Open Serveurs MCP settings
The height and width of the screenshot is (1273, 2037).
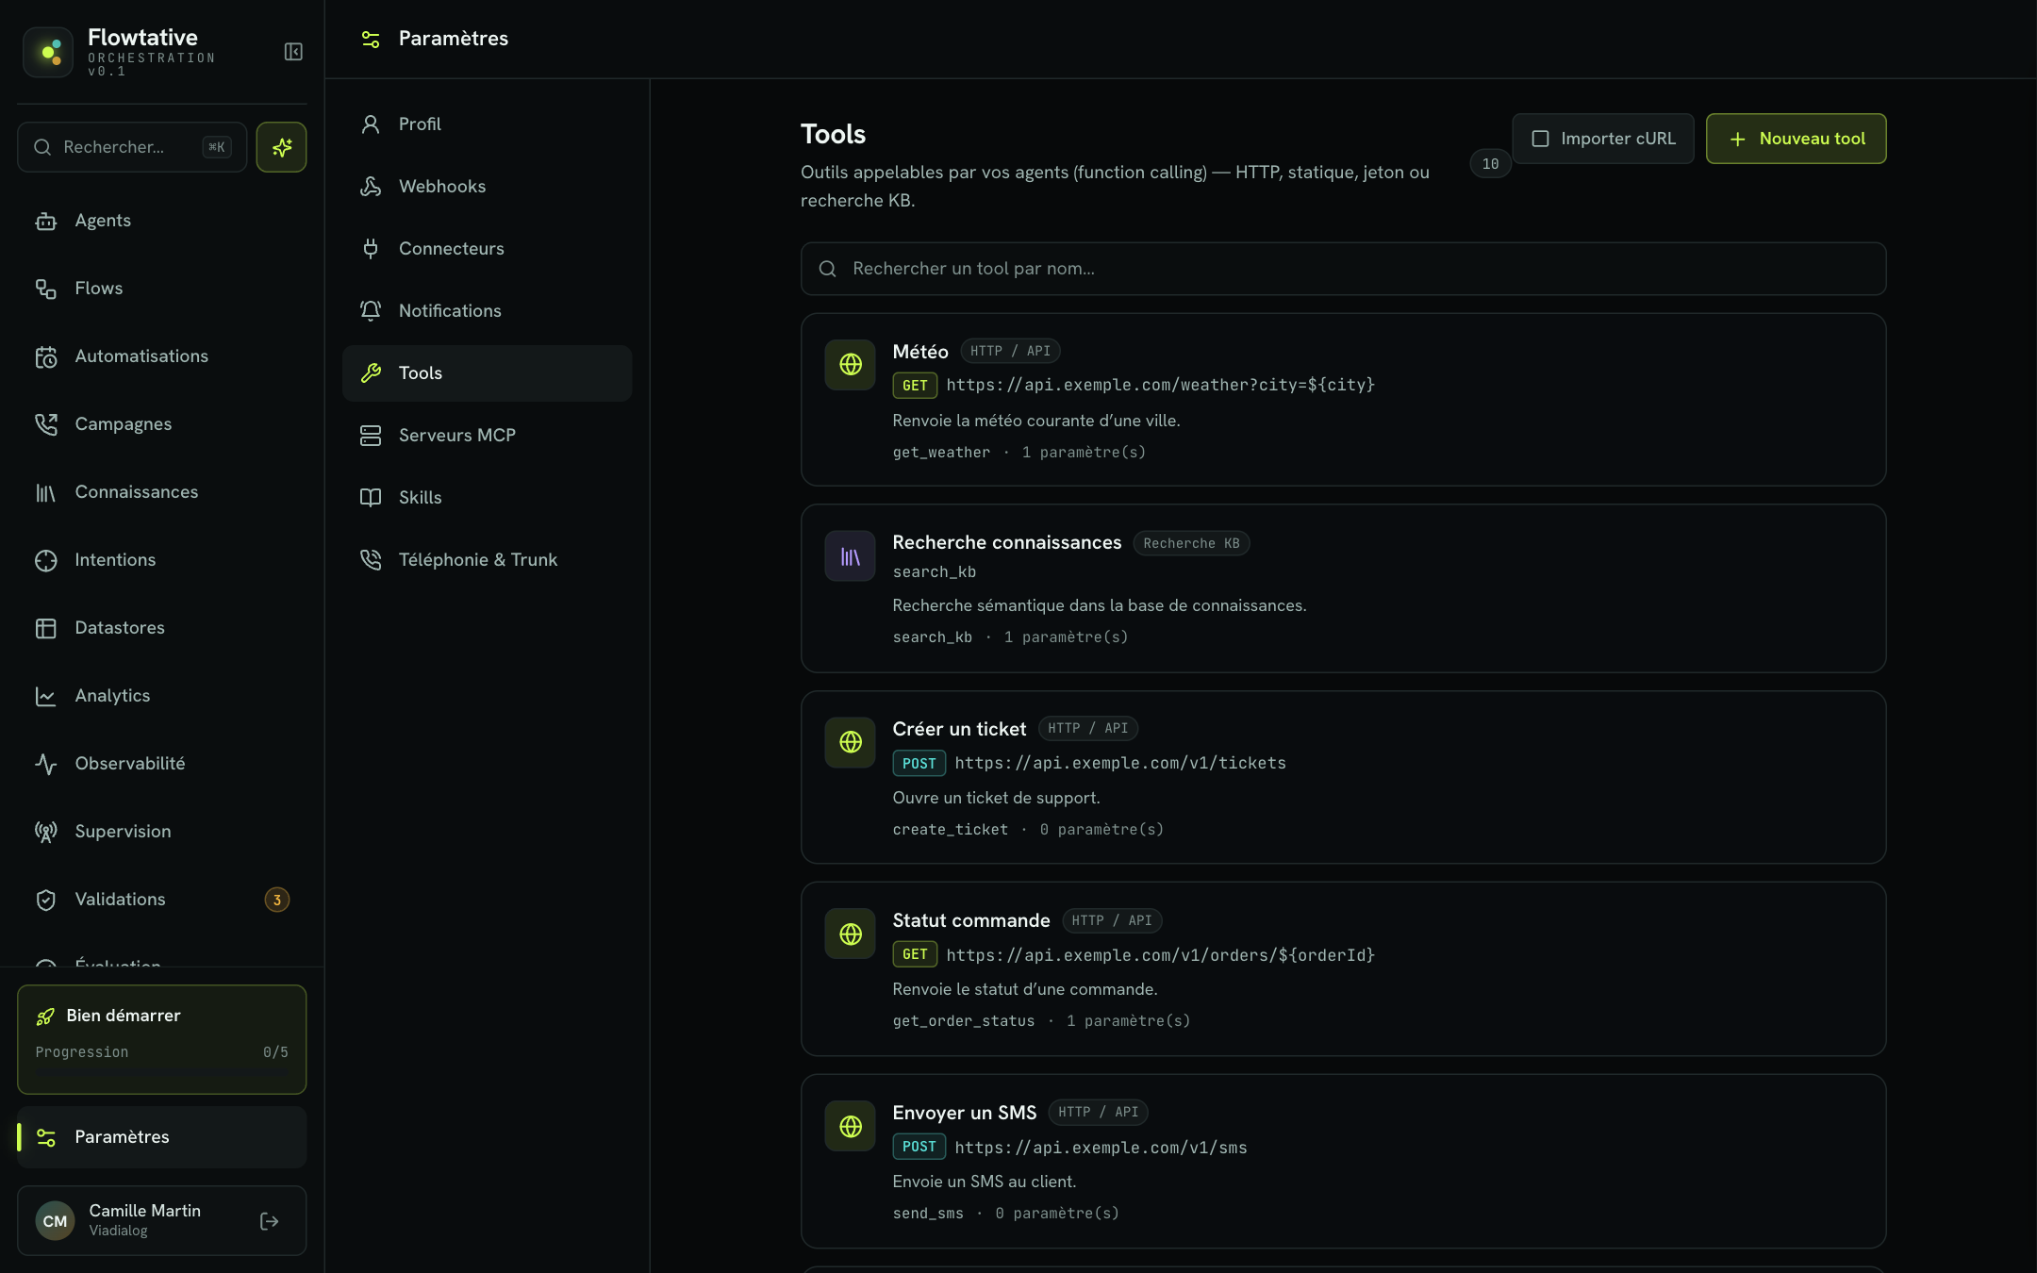(487, 436)
